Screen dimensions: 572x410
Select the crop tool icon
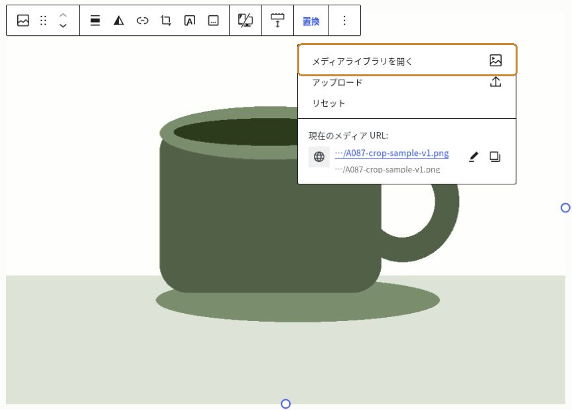166,21
